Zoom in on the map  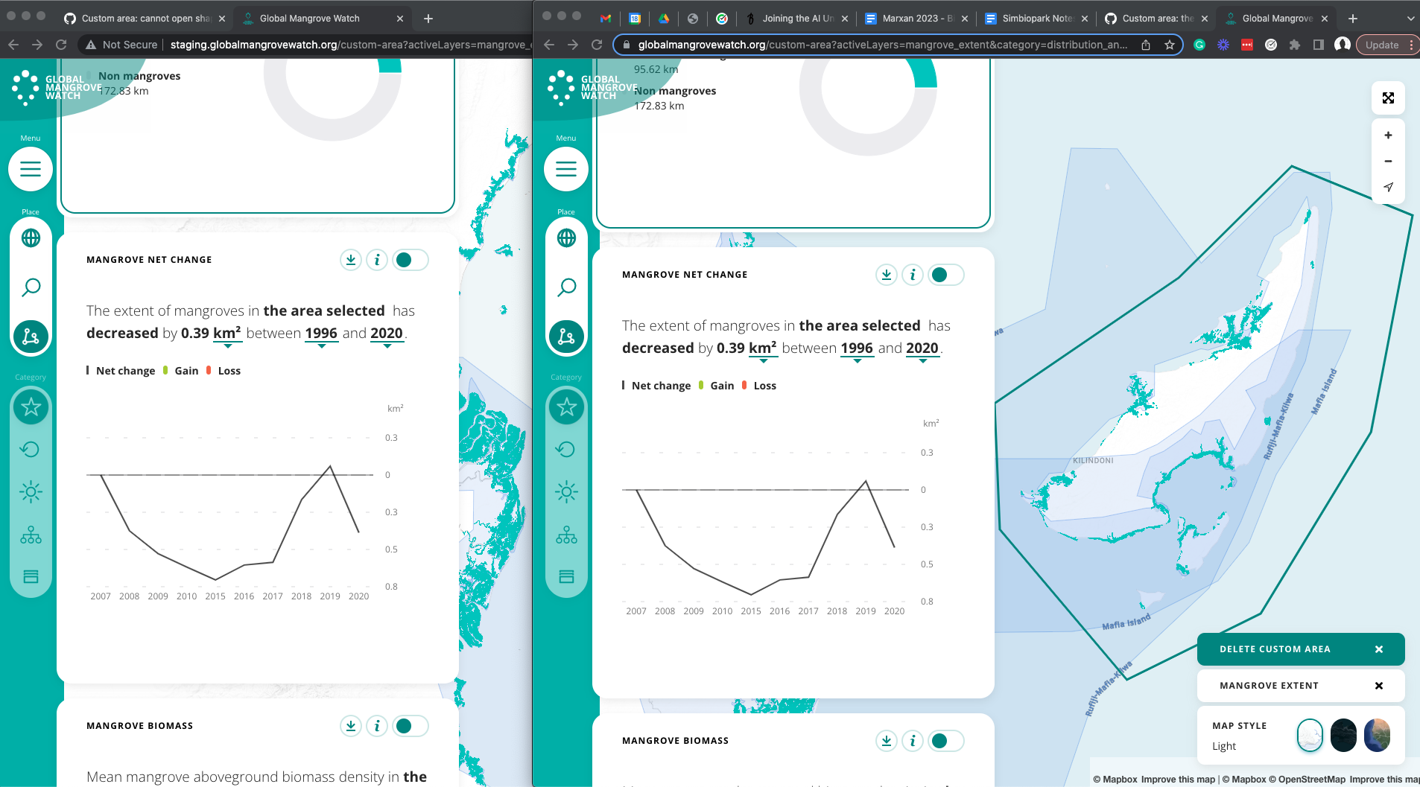[x=1387, y=135]
